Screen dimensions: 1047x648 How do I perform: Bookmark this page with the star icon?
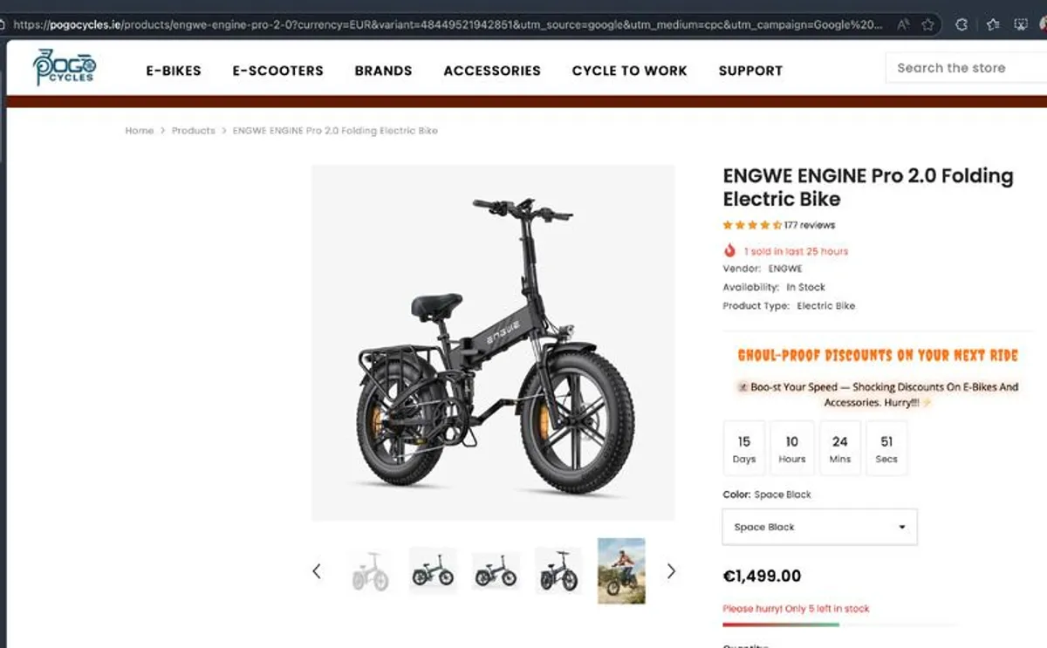[x=927, y=24]
